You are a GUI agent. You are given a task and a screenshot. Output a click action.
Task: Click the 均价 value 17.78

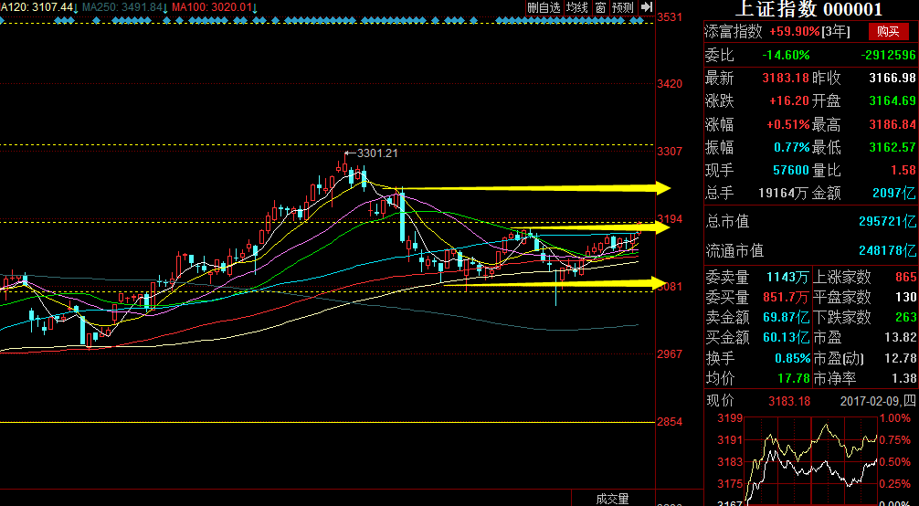point(794,379)
